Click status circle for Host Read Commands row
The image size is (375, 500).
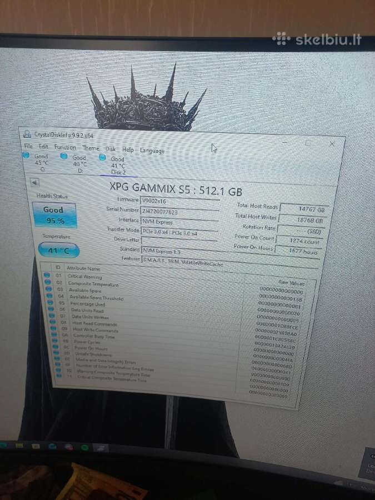point(53,322)
